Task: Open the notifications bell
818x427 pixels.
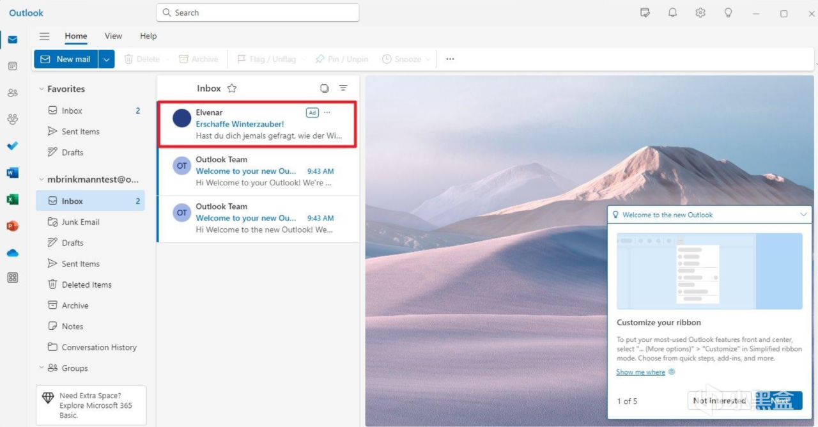Action: click(672, 13)
